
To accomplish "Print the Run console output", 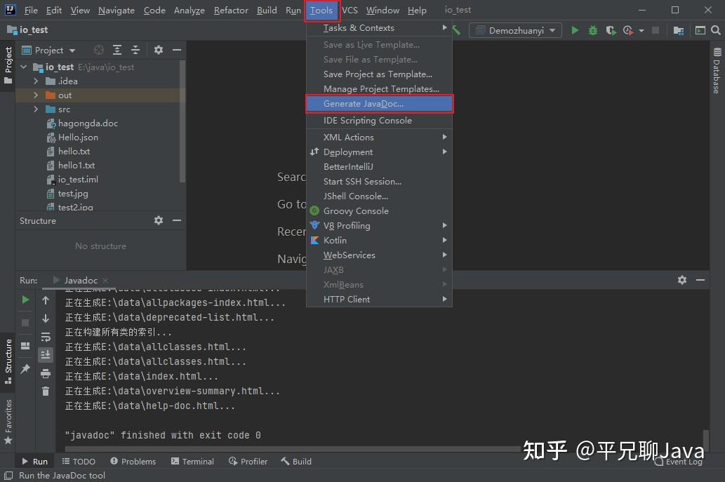I will (x=46, y=373).
